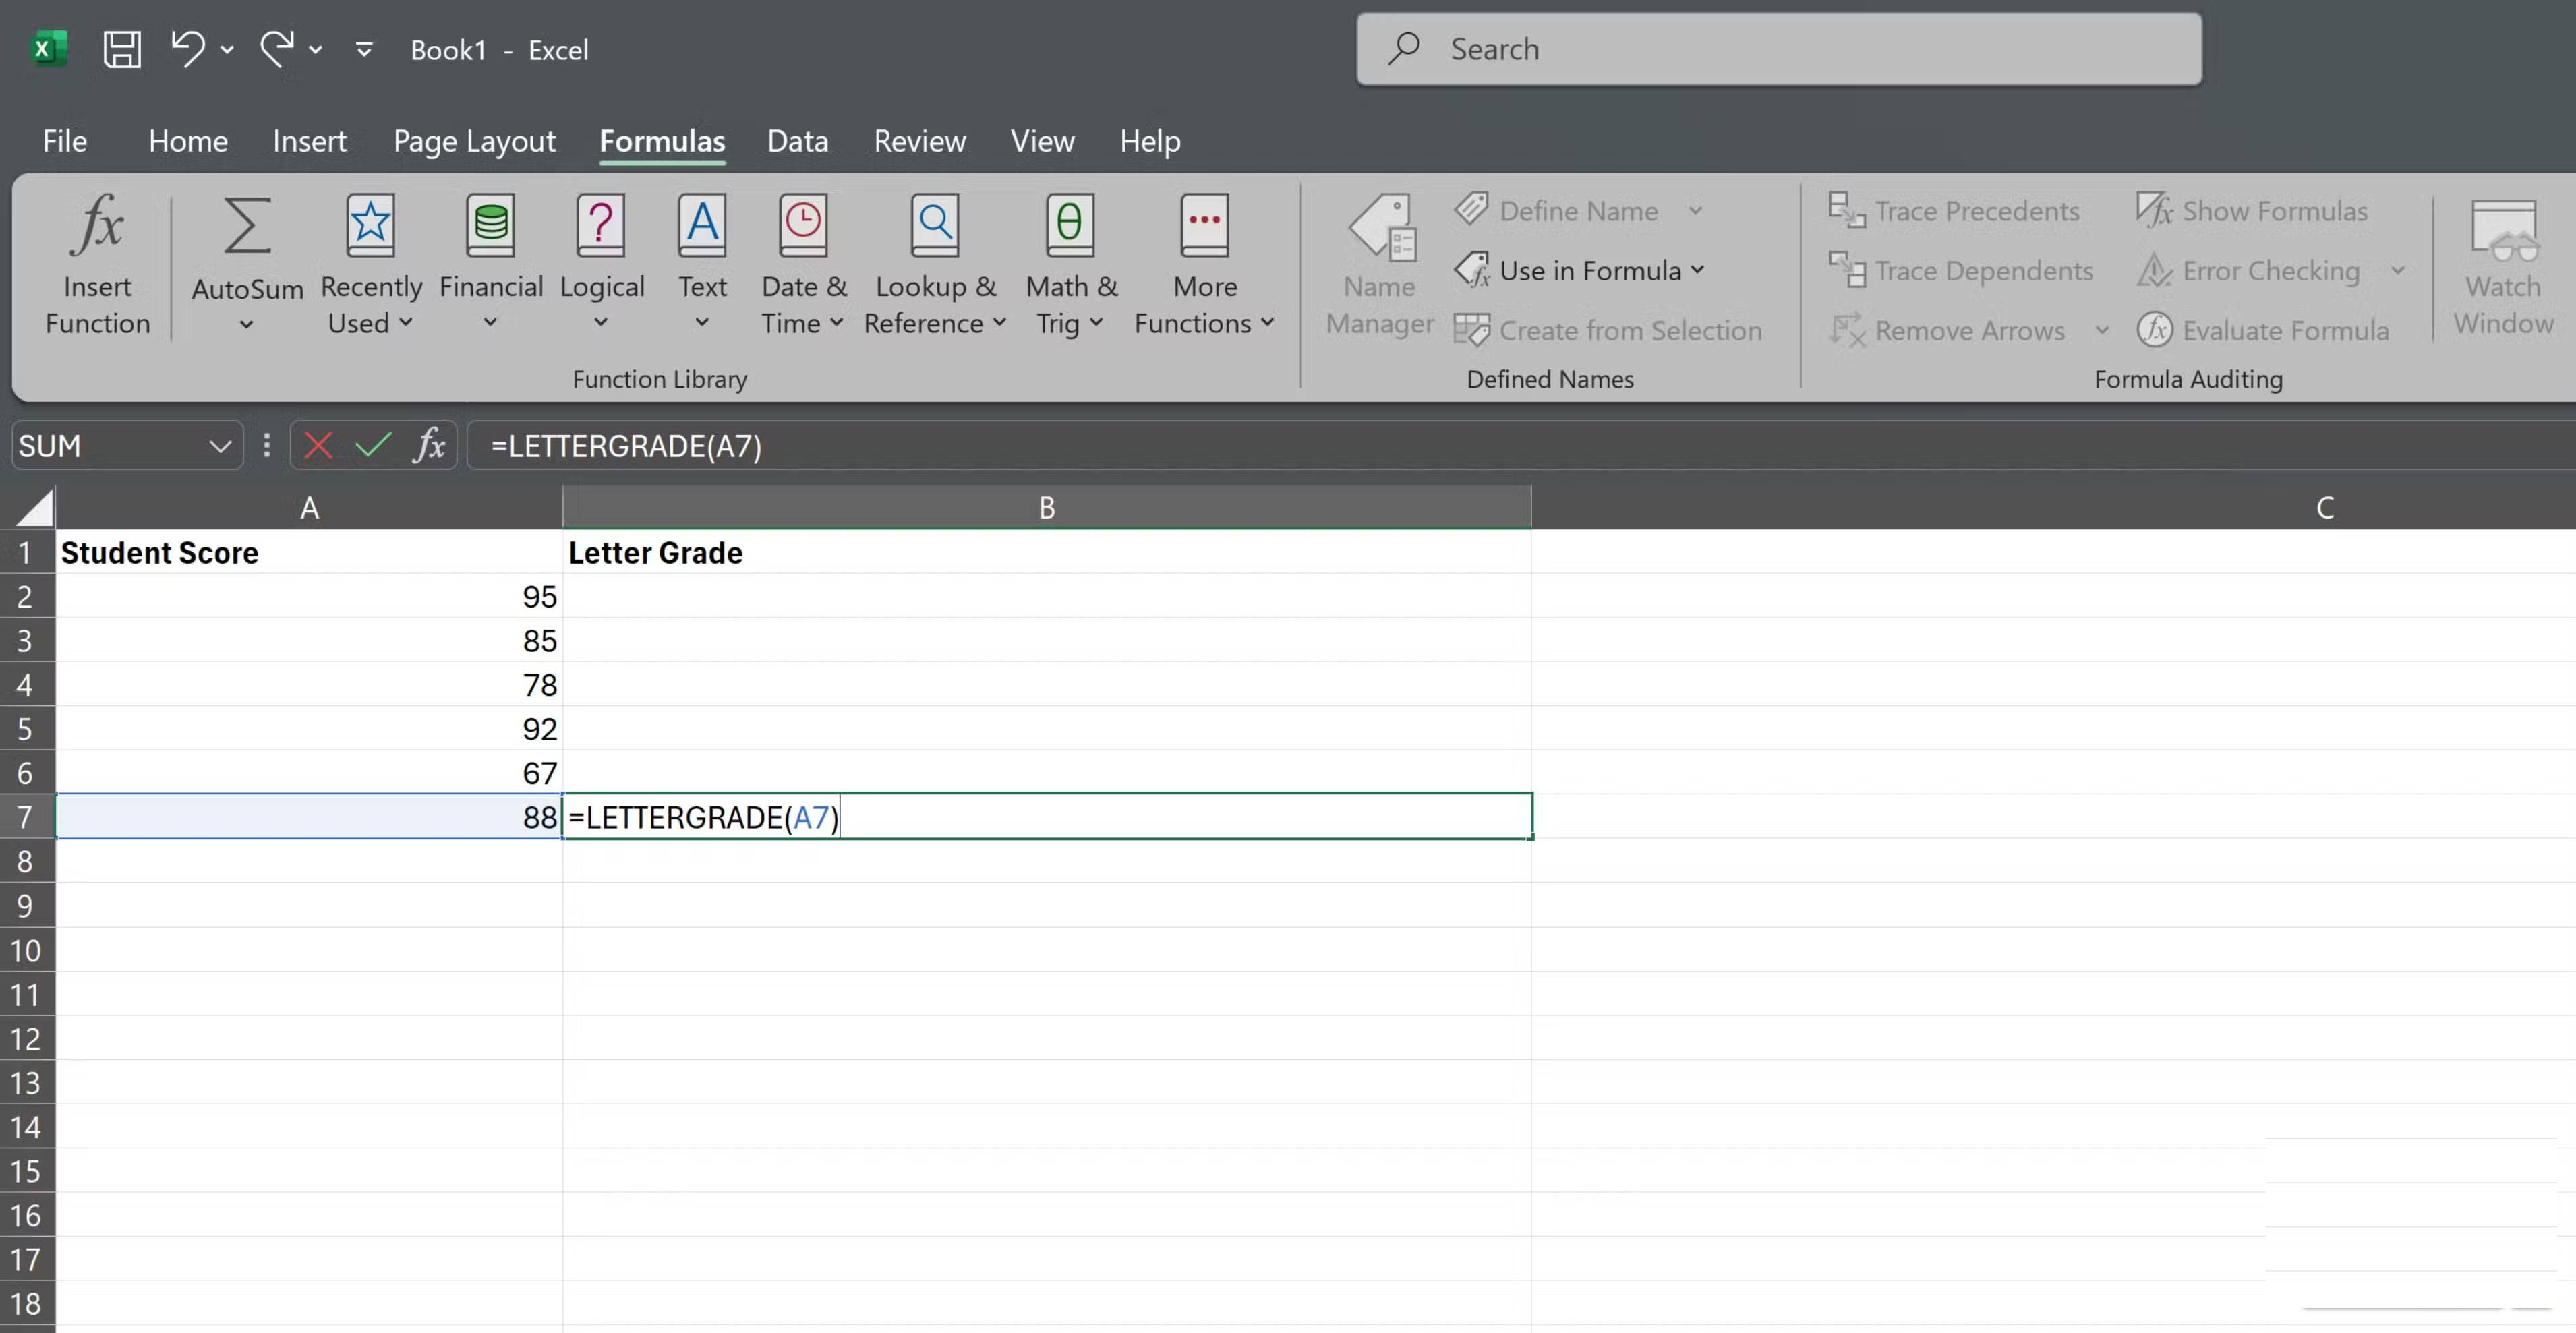Confirm the formula with the check mark

pyautogui.click(x=372, y=446)
